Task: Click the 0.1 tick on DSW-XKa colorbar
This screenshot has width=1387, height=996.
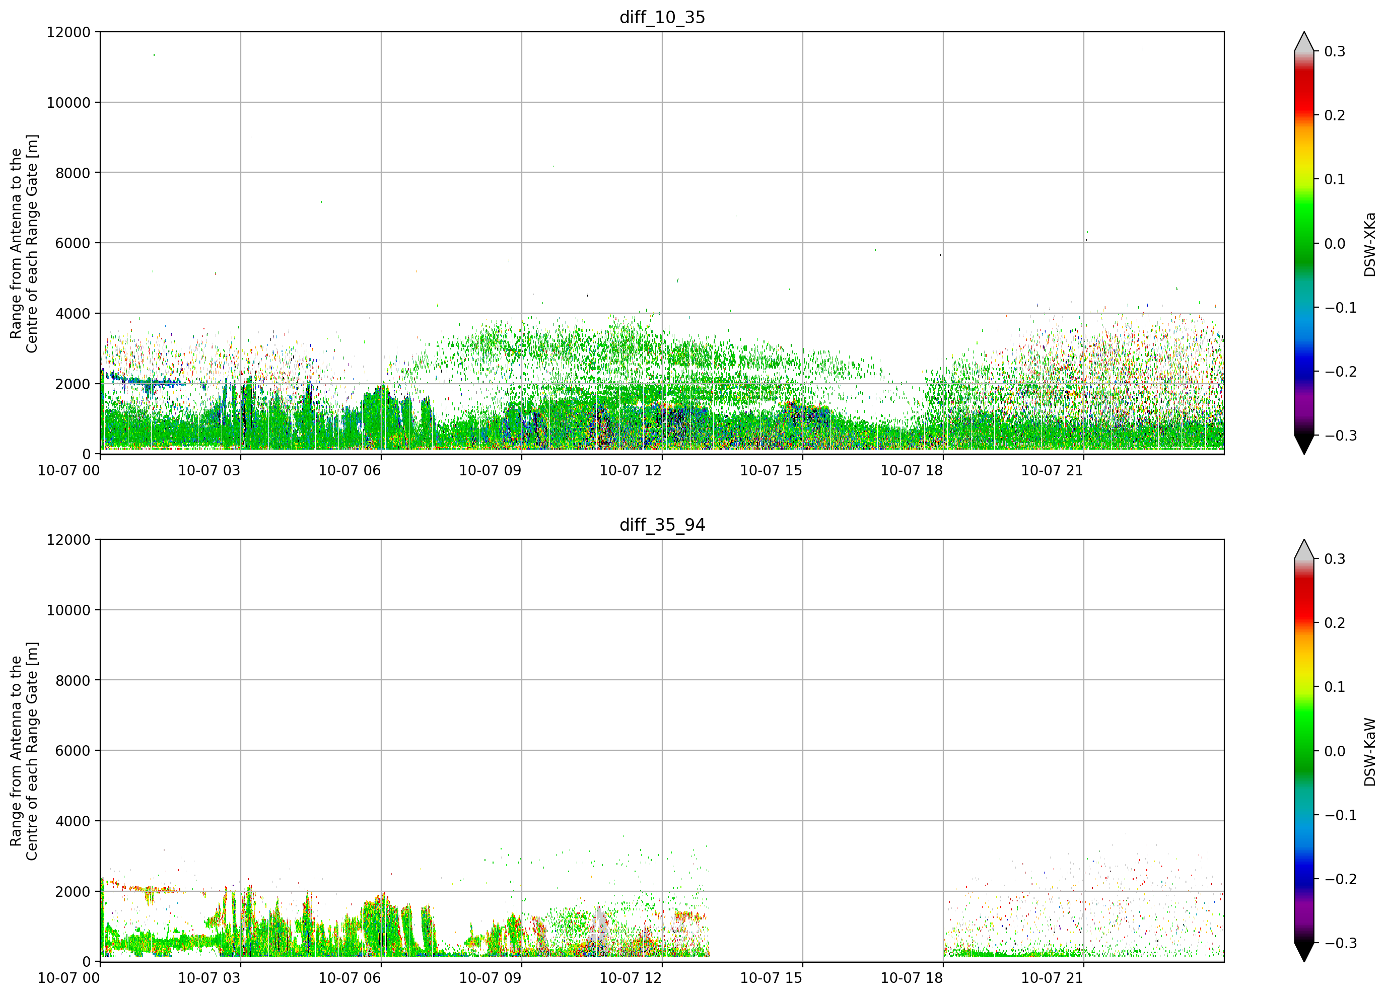Action: click(1335, 179)
